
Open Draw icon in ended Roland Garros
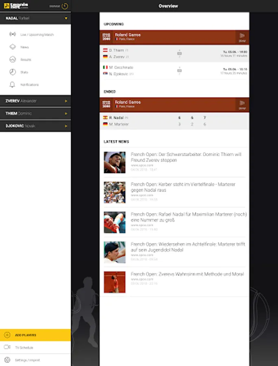coord(242,105)
